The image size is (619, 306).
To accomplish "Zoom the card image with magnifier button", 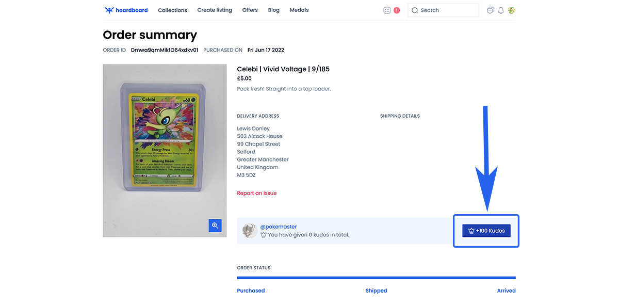I will (215, 226).
